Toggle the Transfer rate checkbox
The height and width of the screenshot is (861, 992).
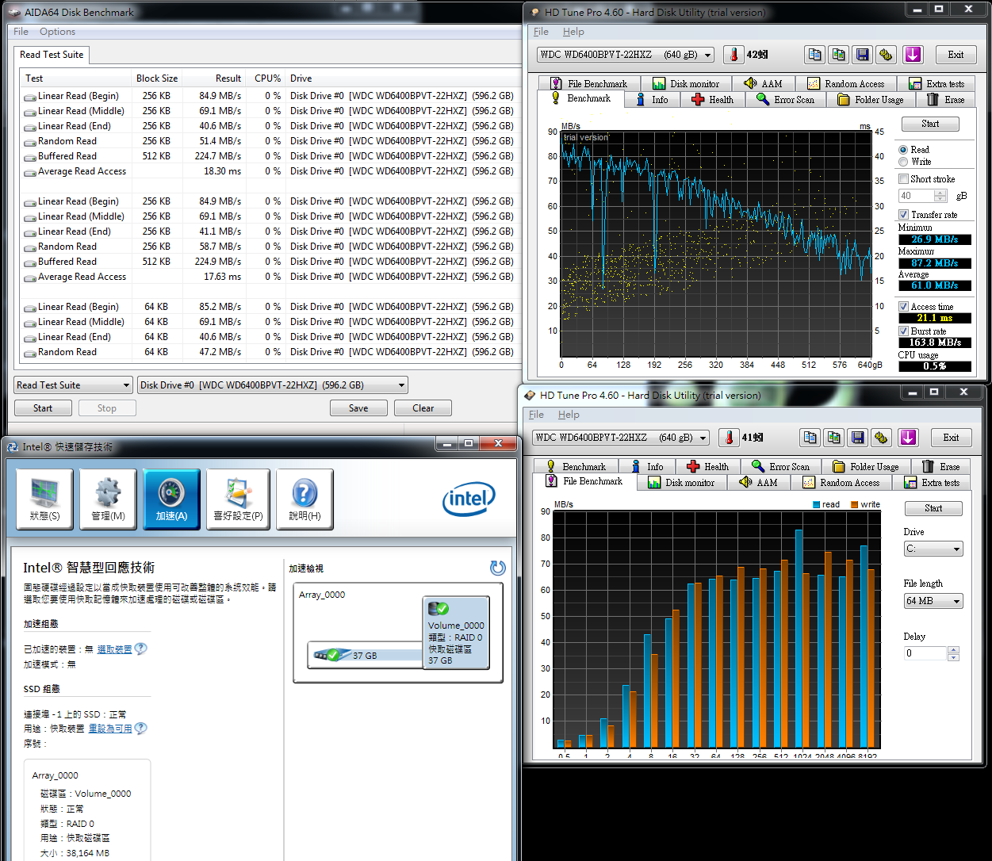tap(903, 215)
